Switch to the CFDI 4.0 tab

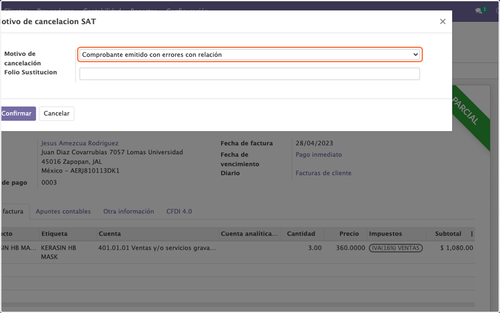pos(179,211)
